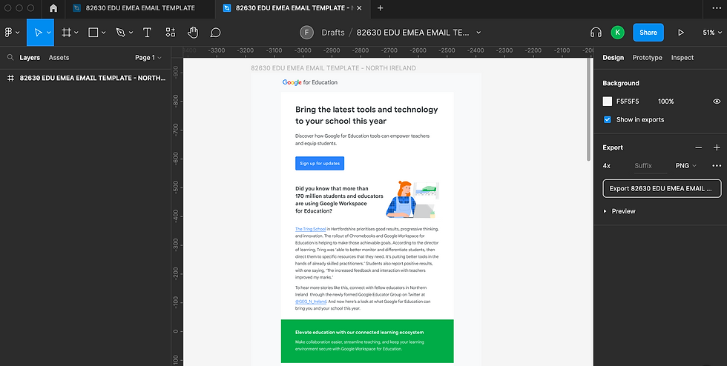This screenshot has height=366, width=727.
Task: Switch to the Design tab
Action: coord(613,58)
